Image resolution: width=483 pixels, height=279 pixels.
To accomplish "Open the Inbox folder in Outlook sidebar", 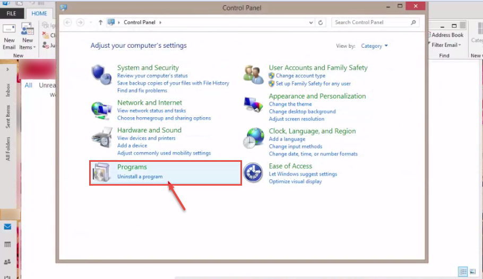I will (x=8, y=90).
